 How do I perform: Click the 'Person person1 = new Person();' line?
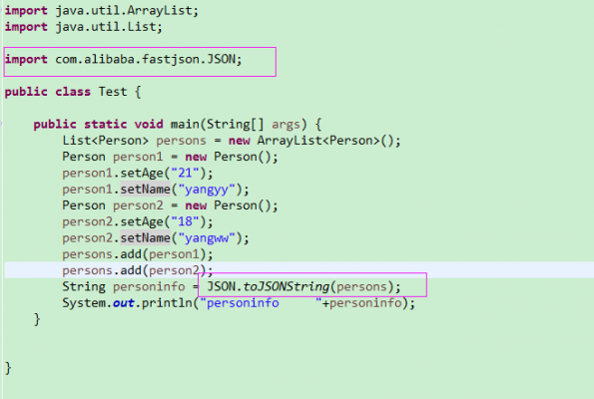pyautogui.click(x=170, y=157)
